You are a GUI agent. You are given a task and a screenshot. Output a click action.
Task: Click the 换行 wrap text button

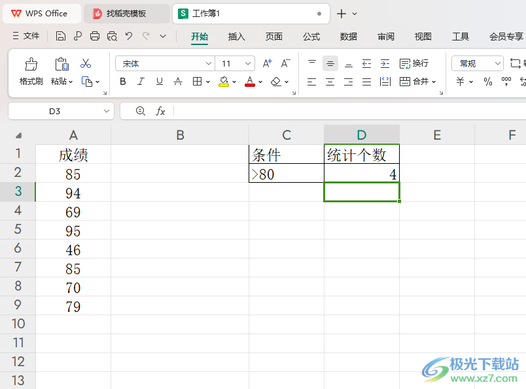pyautogui.click(x=414, y=63)
